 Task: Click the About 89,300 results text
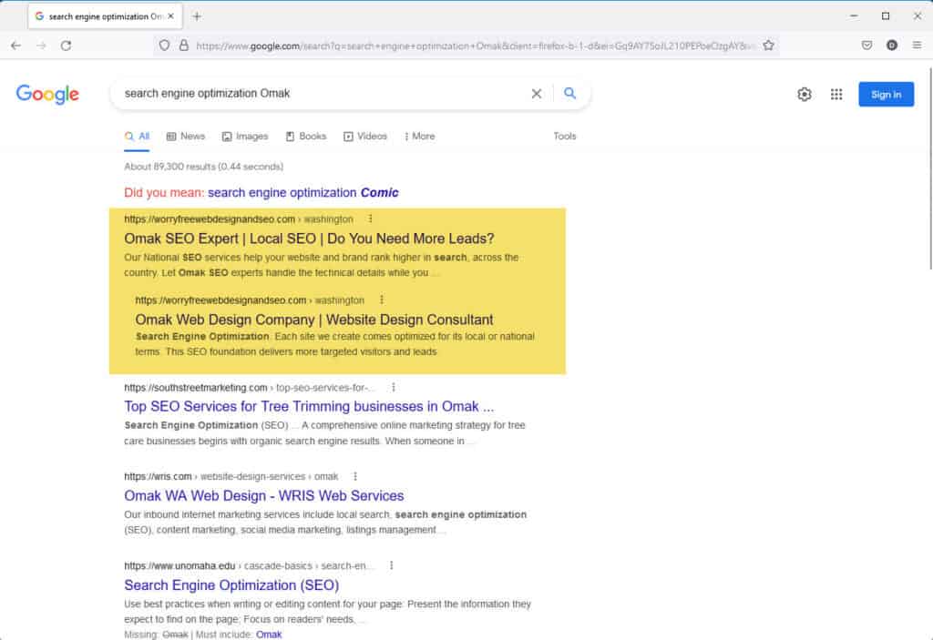click(203, 167)
